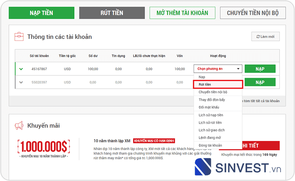
Task: Click the Tín dụng column header
Action: pos(118,56)
